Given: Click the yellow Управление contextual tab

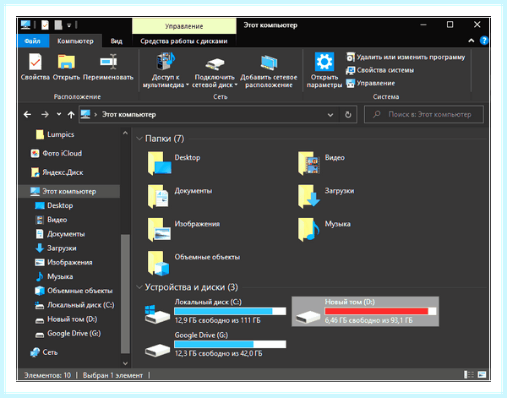Looking at the screenshot, I should (x=184, y=26).
